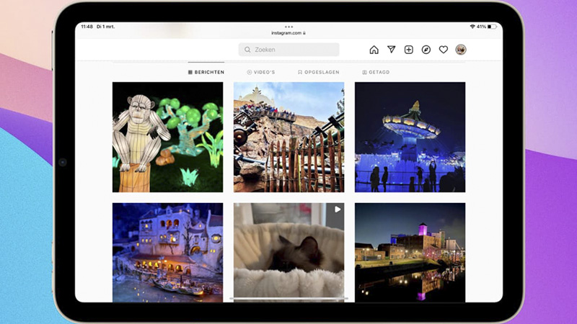Open activity feed heart icon
The image size is (577, 324).
(444, 50)
